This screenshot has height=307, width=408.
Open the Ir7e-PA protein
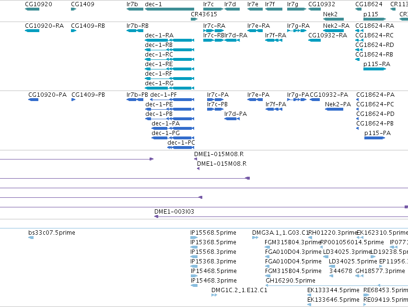point(255,100)
